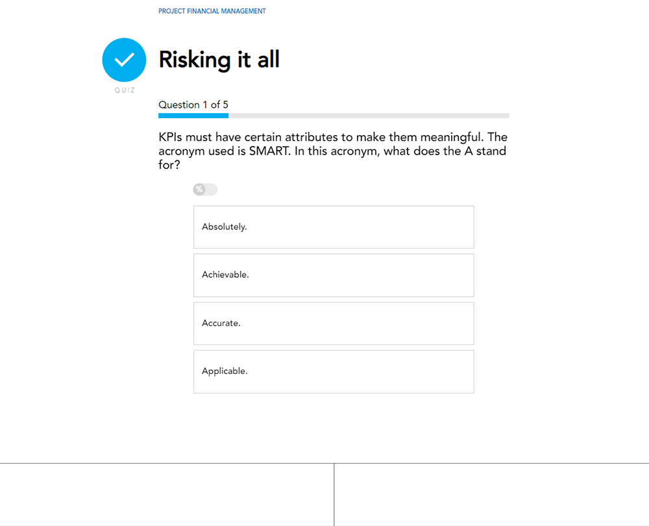Click the blue filled part of the progress bar
This screenshot has height=526, width=649.
(x=193, y=116)
